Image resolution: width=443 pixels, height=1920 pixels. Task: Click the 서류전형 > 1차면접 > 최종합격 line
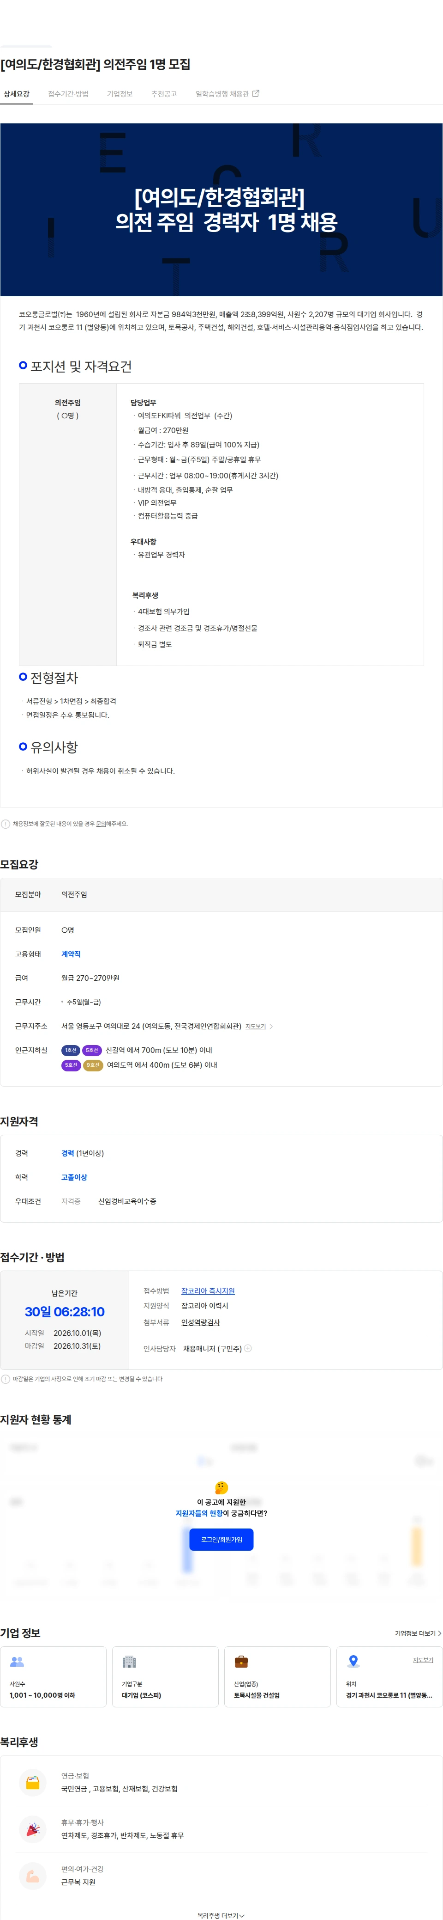click(71, 701)
